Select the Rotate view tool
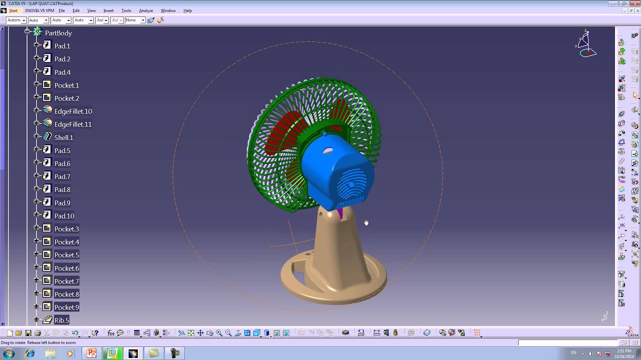The width and height of the screenshot is (641, 360). tap(210, 333)
